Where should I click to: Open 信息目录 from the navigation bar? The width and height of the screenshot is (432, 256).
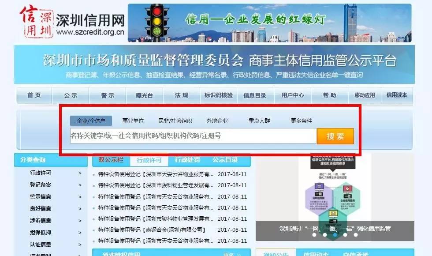point(255,95)
